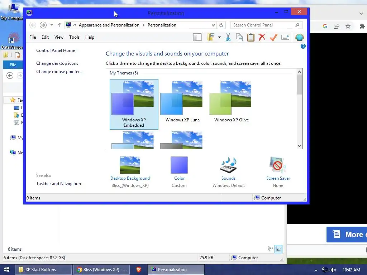Open recent locations dropdown arrow

(52, 25)
